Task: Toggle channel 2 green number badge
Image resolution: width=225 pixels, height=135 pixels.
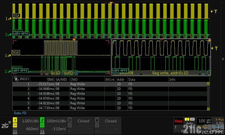Action: (x=42, y=120)
